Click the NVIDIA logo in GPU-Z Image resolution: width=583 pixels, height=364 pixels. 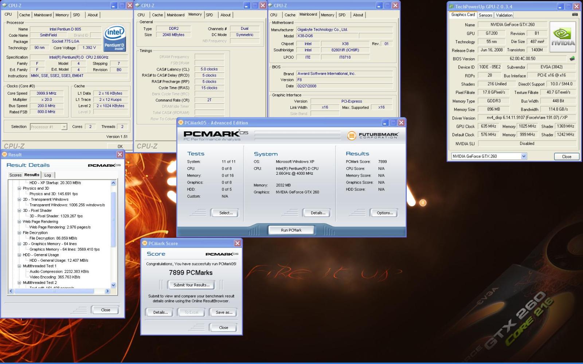point(563,37)
